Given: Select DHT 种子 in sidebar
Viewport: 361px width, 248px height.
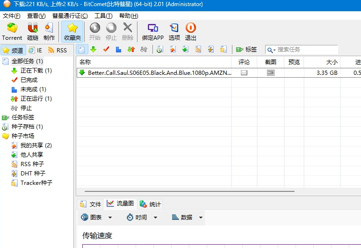Looking at the screenshot, I should pos(33,173).
